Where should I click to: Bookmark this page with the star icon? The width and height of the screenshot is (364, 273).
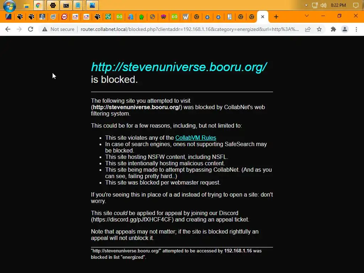[319, 29]
